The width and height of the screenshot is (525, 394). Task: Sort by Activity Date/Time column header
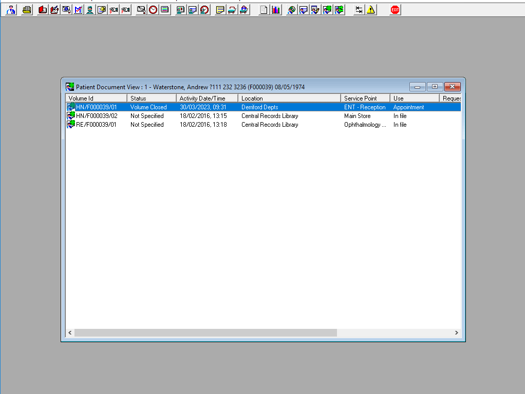point(207,98)
